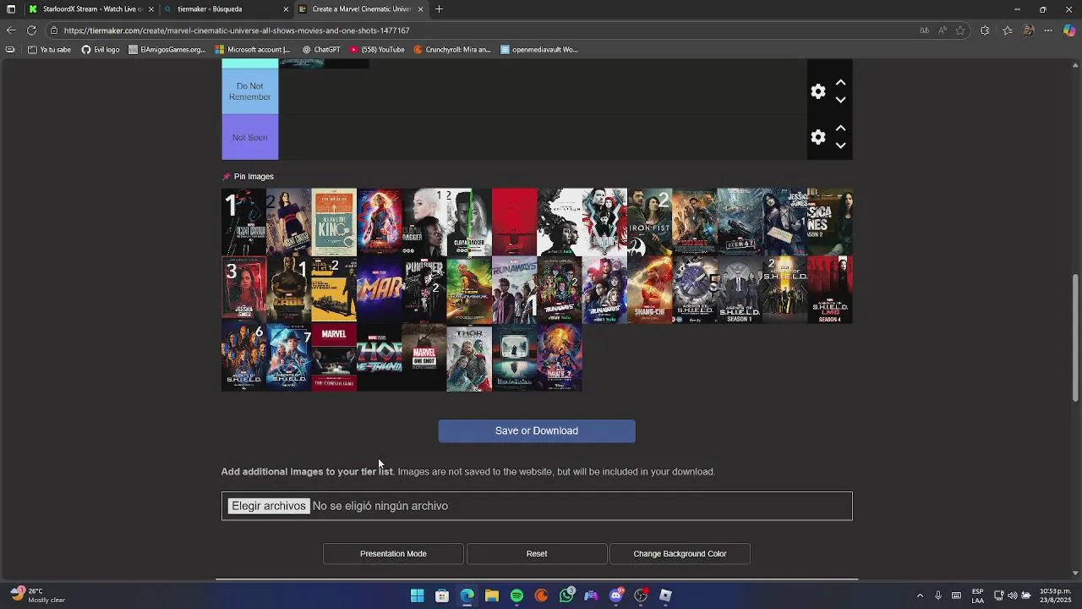Screen dimensions: 1082x609
Task: Close the tiermaker - Búsqueda tab
Action: 286,9
